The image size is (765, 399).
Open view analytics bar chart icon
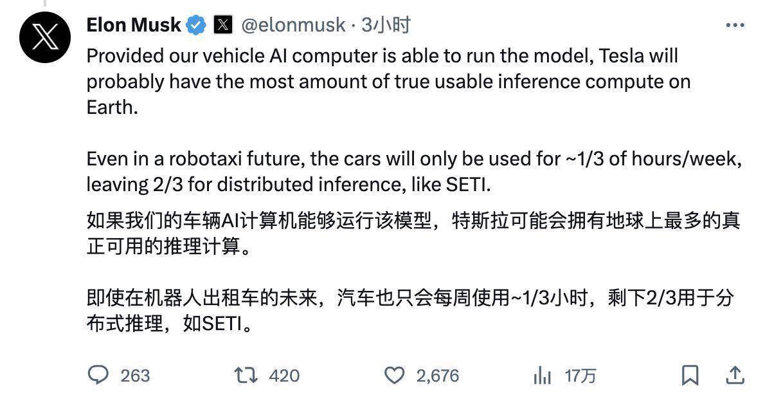(543, 375)
